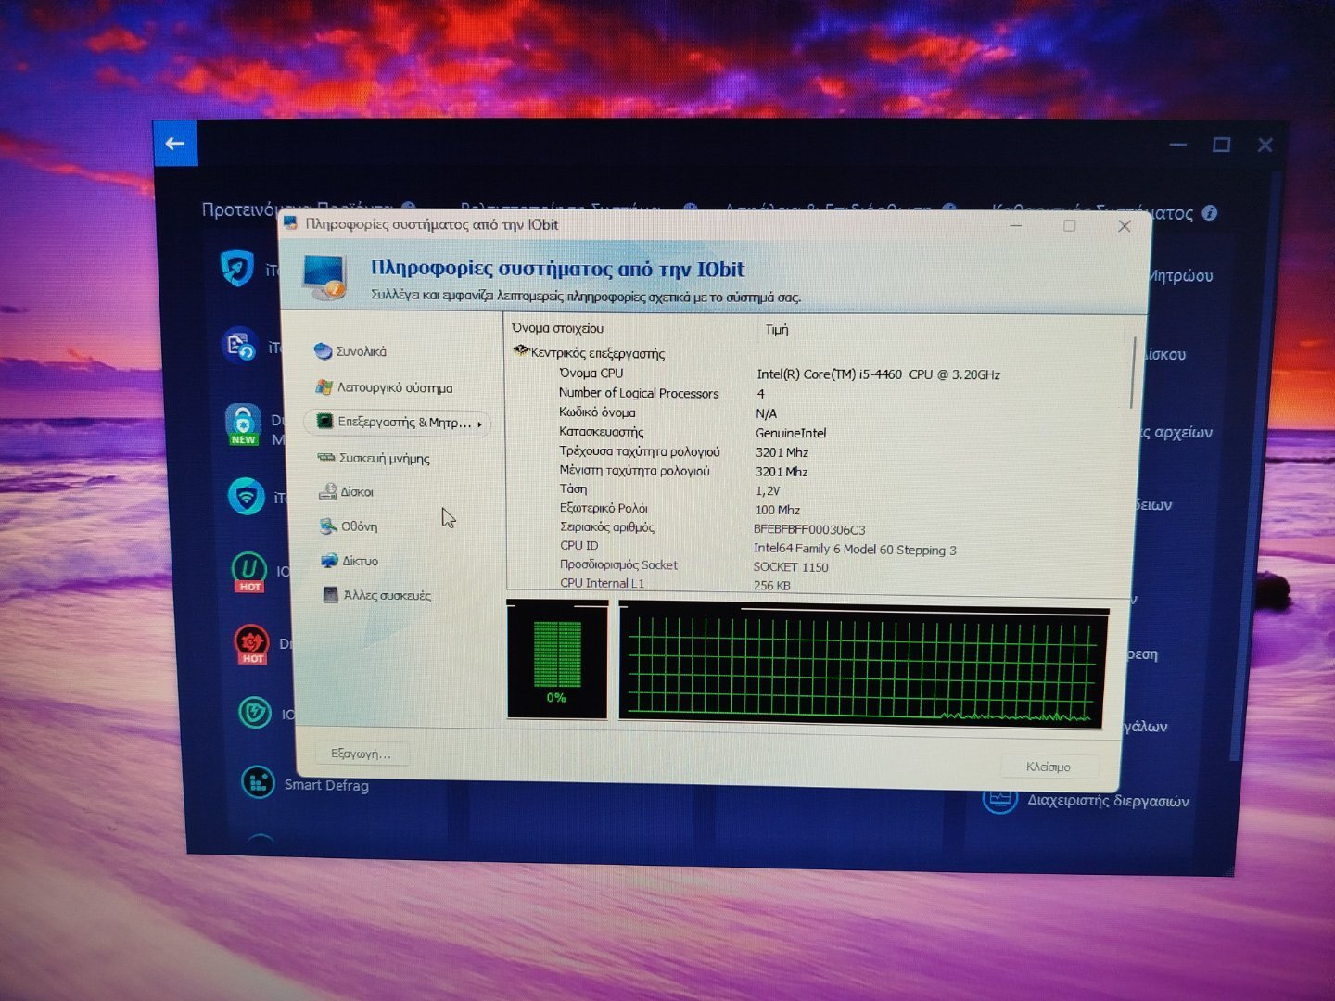This screenshot has height=1001, width=1335.
Task: Select Επεξεργαστής & Μητρ... category
Action: click(397, 423)
